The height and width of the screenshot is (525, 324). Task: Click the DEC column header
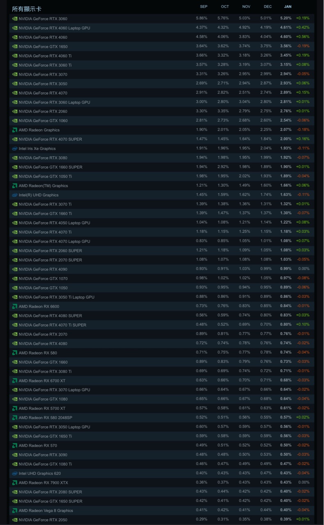267,7
